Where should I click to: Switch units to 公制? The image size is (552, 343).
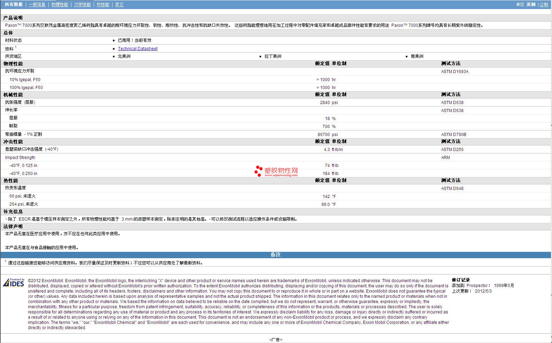click(x=544, y=5)
